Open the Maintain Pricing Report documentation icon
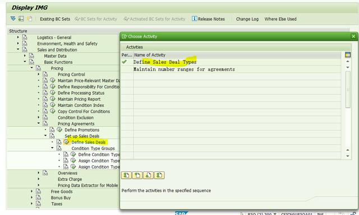The image size is (359, 215). click(45, 99)
